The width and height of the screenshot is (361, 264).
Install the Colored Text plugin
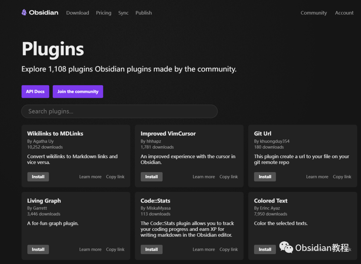point(265,250)
